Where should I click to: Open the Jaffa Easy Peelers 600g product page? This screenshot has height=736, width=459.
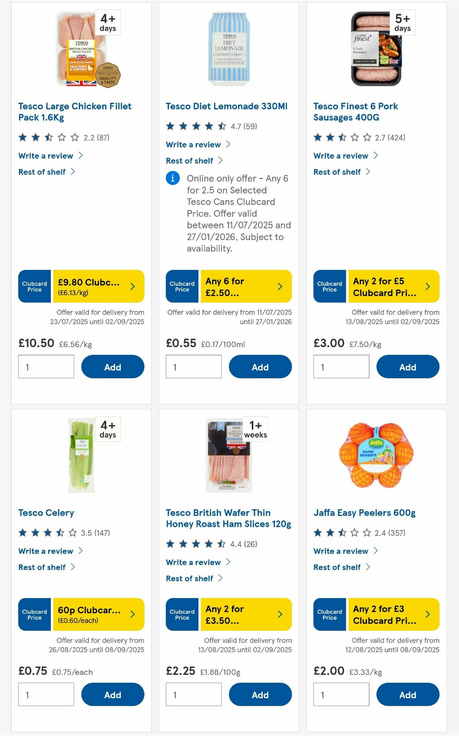coord(365,513)
